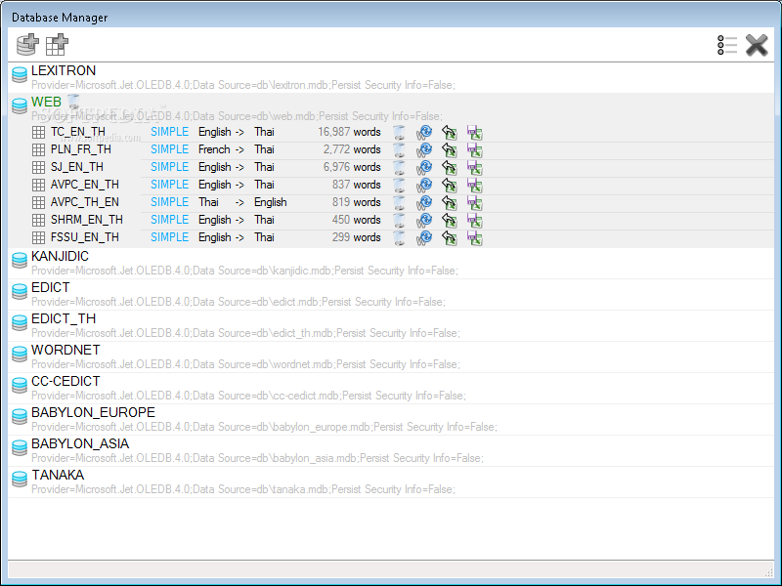Import Excel data into FSSU_EN_TH
The width and height of the screenshot is (782, 586).
[x=450, y=237]
